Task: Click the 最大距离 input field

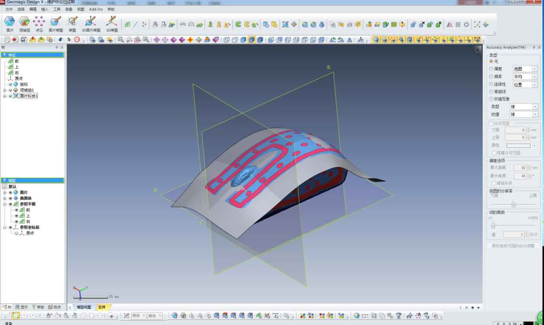Action: pyautogui.click(x=520, y=168)
